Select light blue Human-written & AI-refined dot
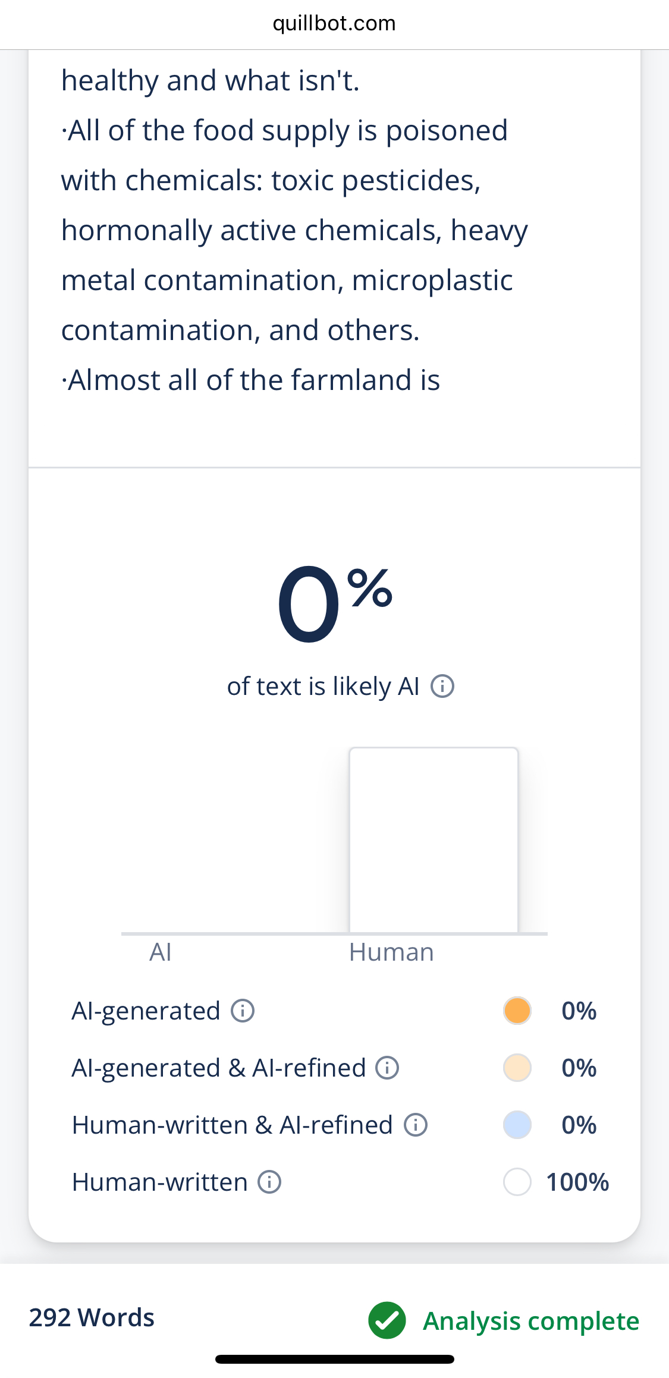The image size is (669, 1378). [517, 1125]
